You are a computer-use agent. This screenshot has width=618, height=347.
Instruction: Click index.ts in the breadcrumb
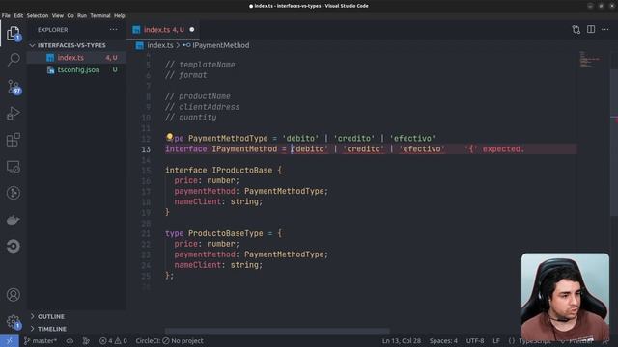[160, 45]
